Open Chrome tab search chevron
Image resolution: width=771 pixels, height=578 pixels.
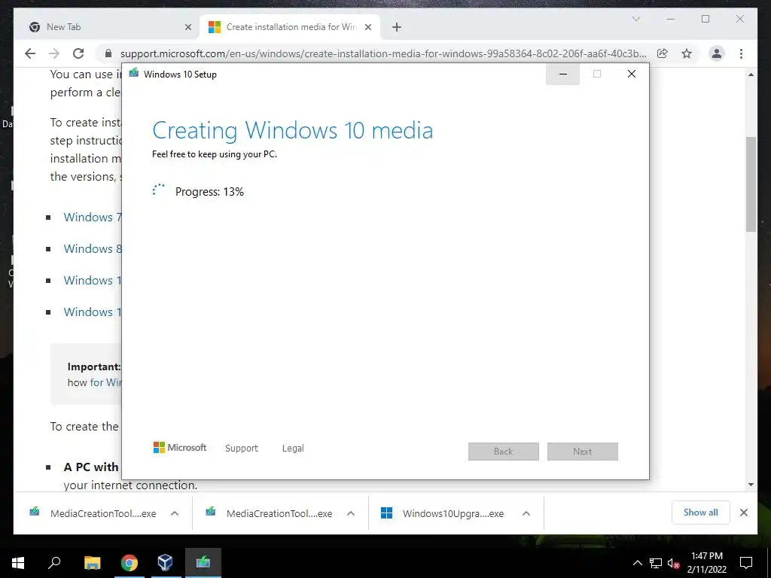[x=635, y=19]
